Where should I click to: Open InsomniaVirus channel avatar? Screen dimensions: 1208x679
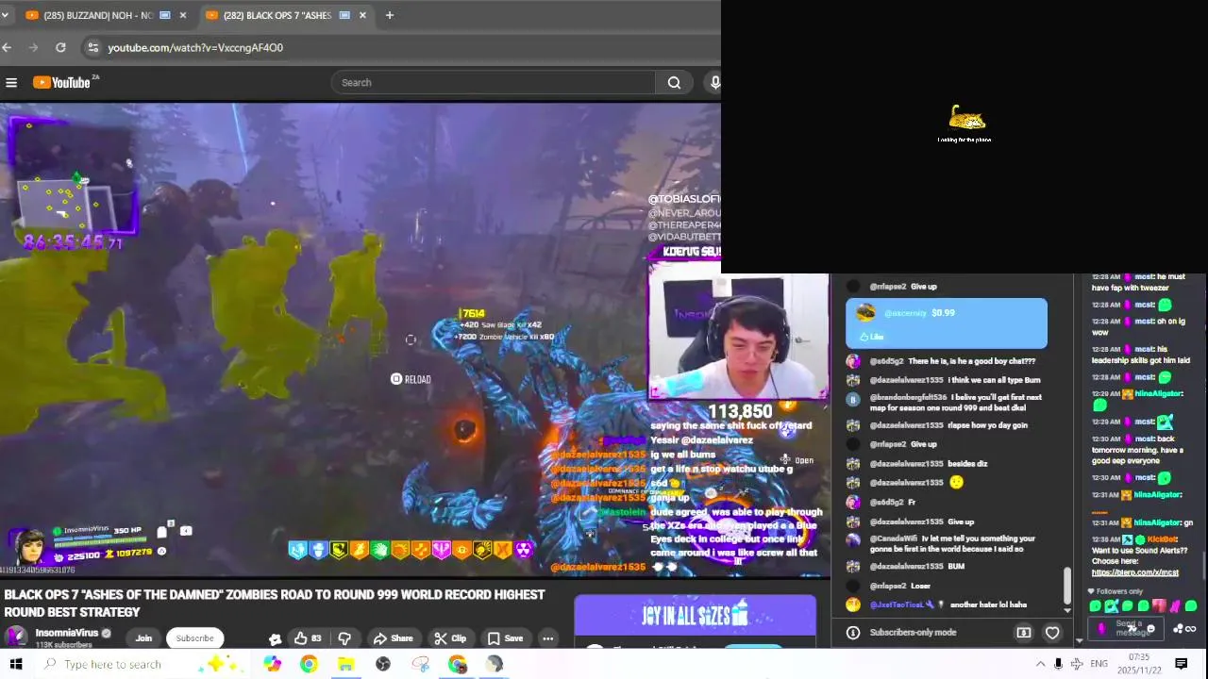[x=16, y=636]
